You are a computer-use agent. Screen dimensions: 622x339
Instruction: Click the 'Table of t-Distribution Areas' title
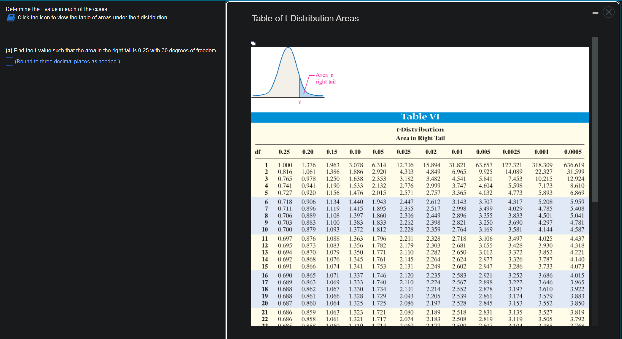(305, 19)
